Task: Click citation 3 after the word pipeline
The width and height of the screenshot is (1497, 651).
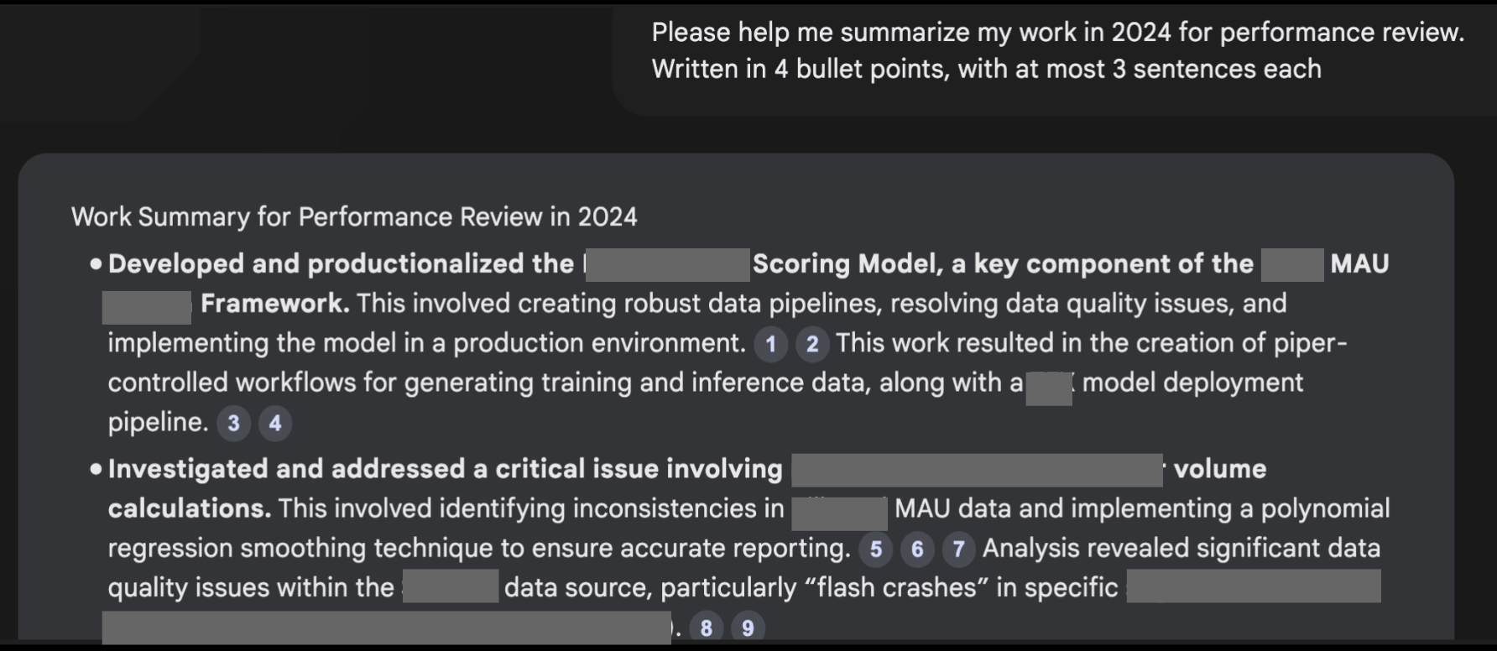Action: 233,423
